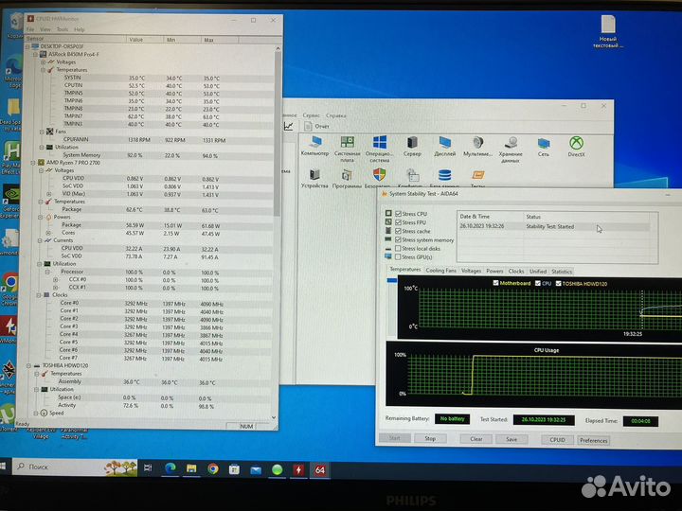This screenshot has height=511, width=682.
Task: Open the Операционная система category icon
Action: click(x=379, y=149)
